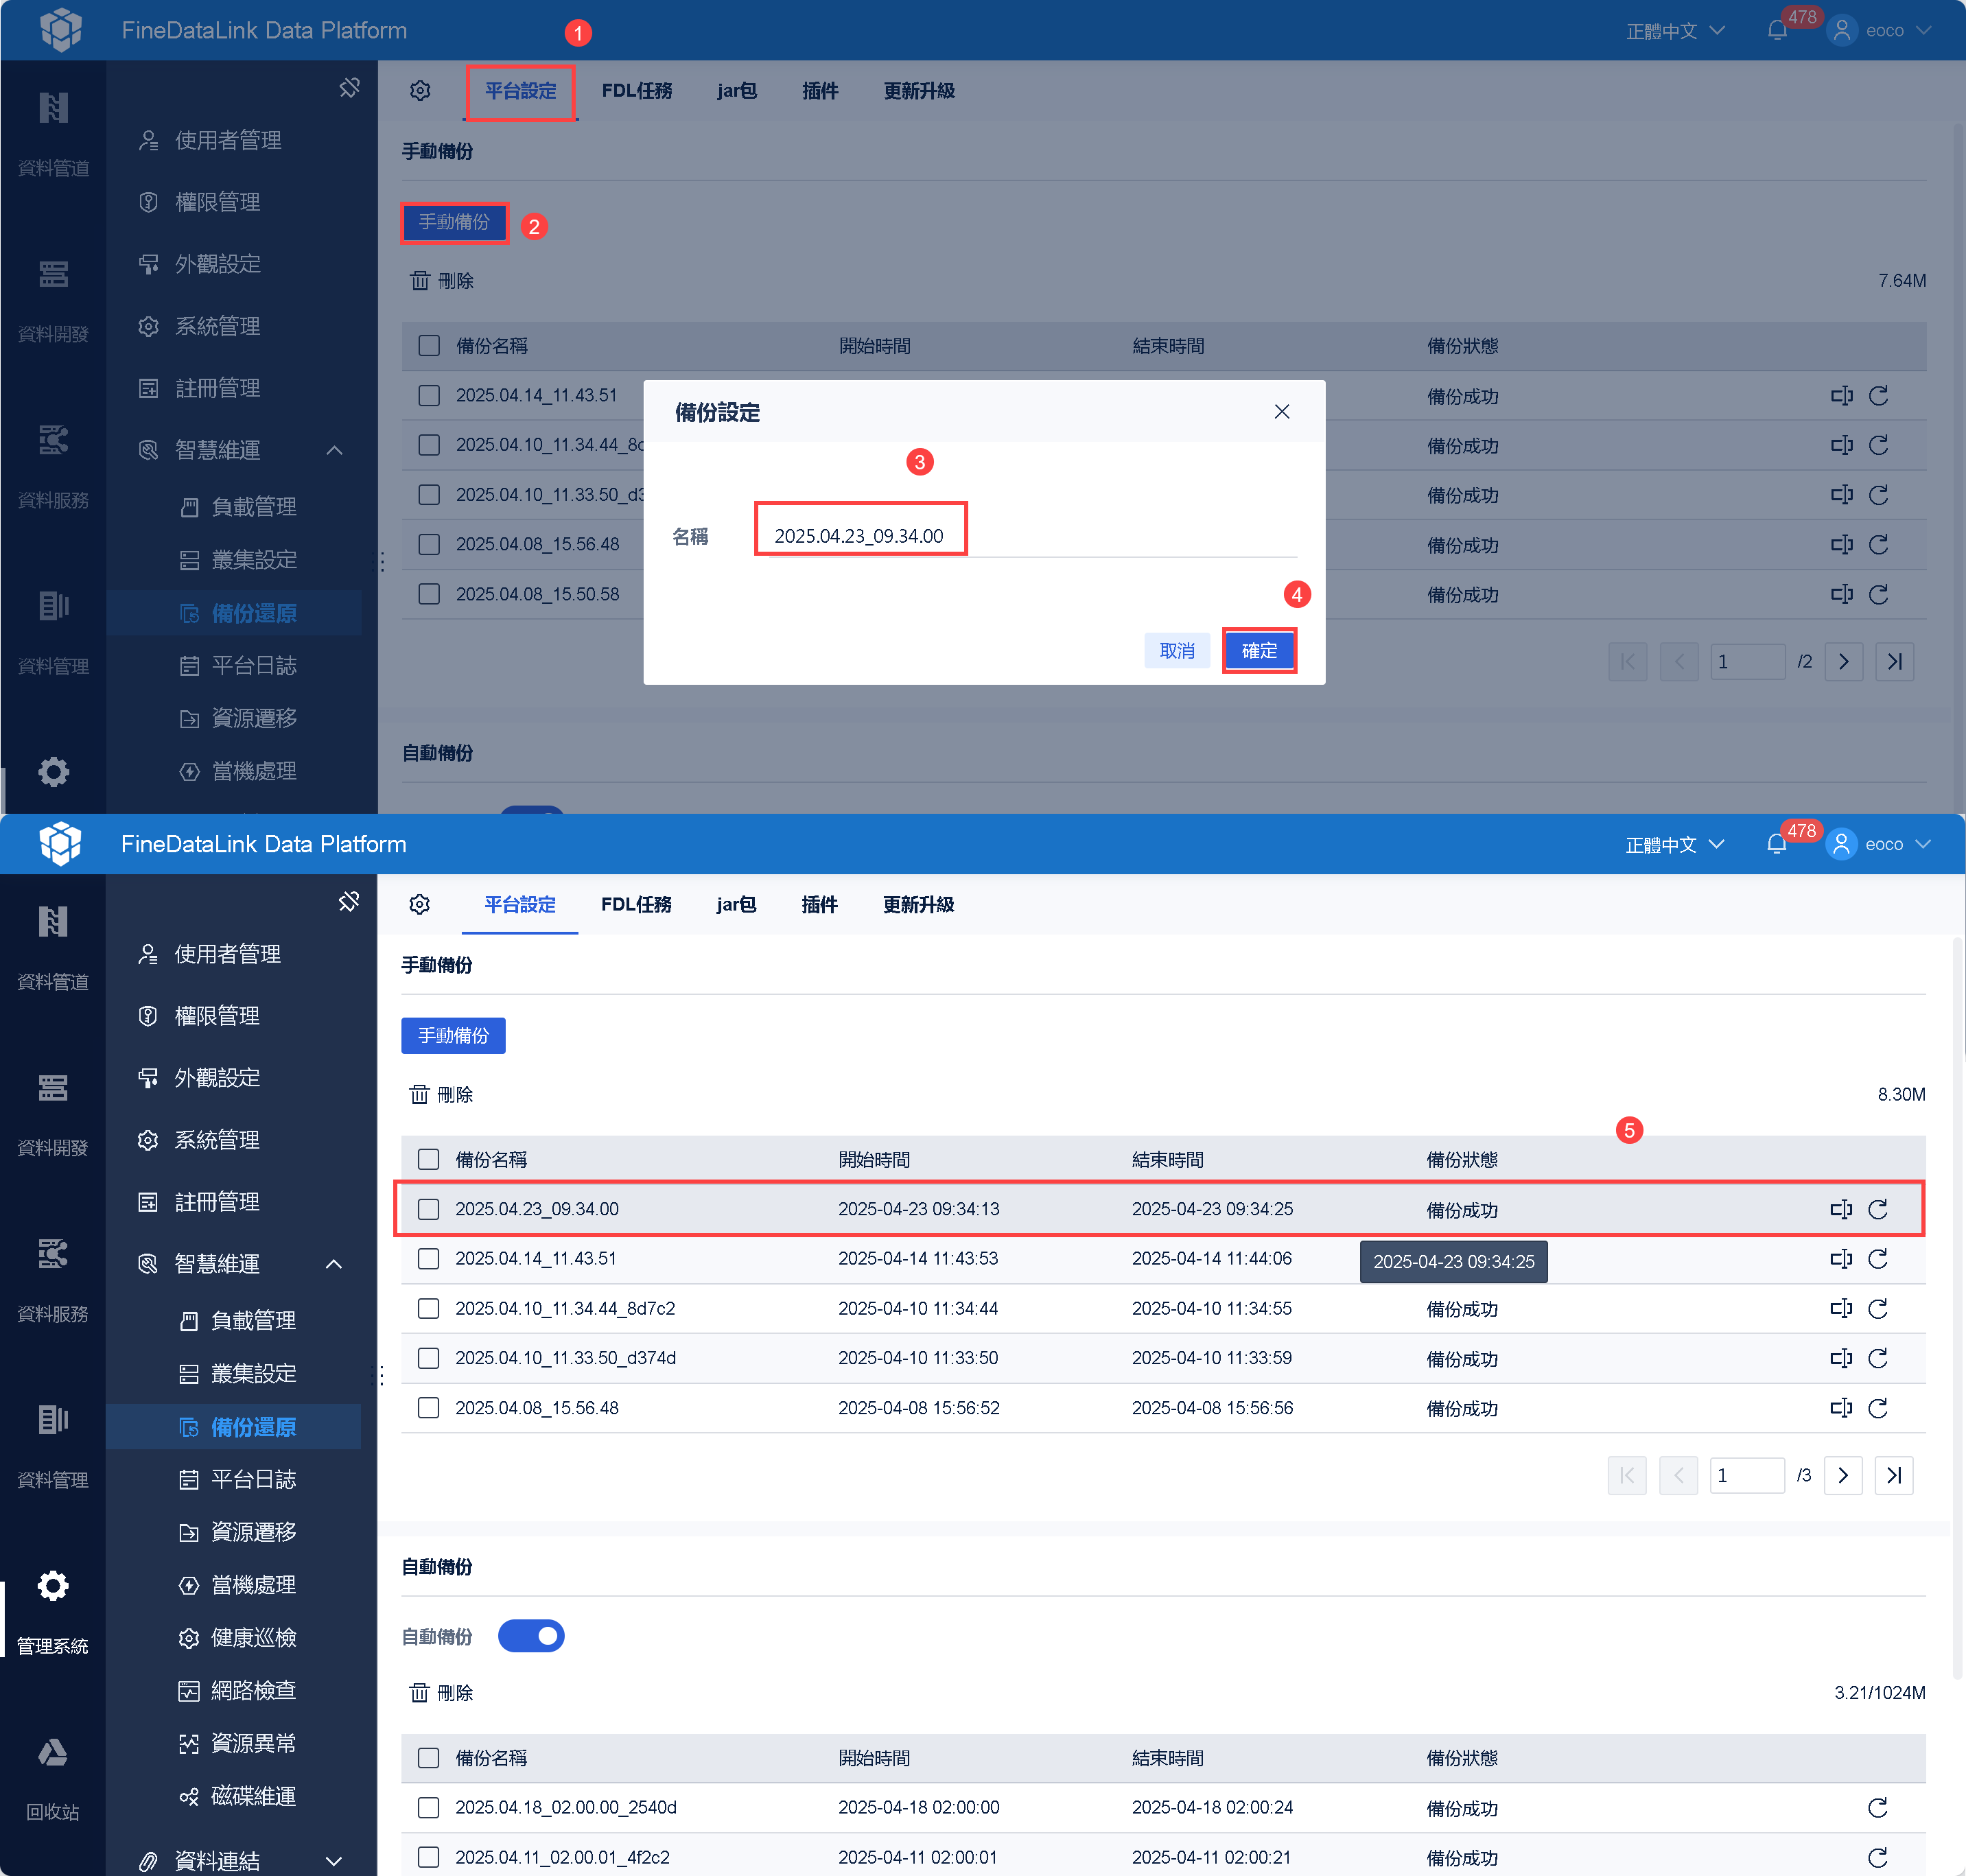The height and width of the screenshot is (1876, 1966).
Task: Click page number field in the /3 pager
Action: [x=1747, y=1475]
